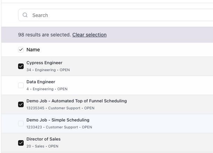The height and width of the screenshot is (153, 213).
Task: Click the '98 results are selected.' message
Action: click(45, 35)
